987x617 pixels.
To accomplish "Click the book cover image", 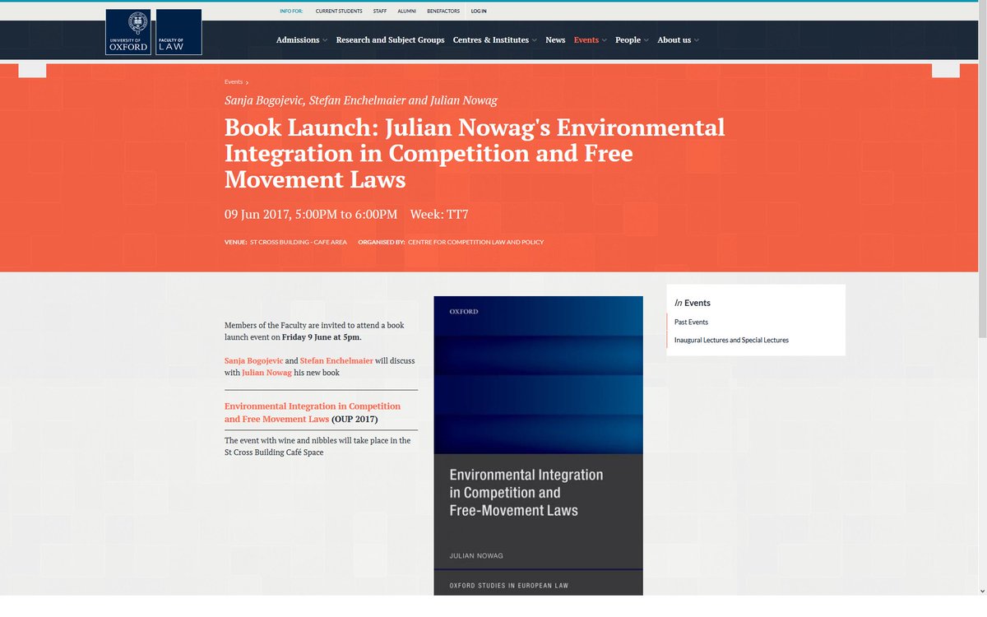I will tap(538, 445).
